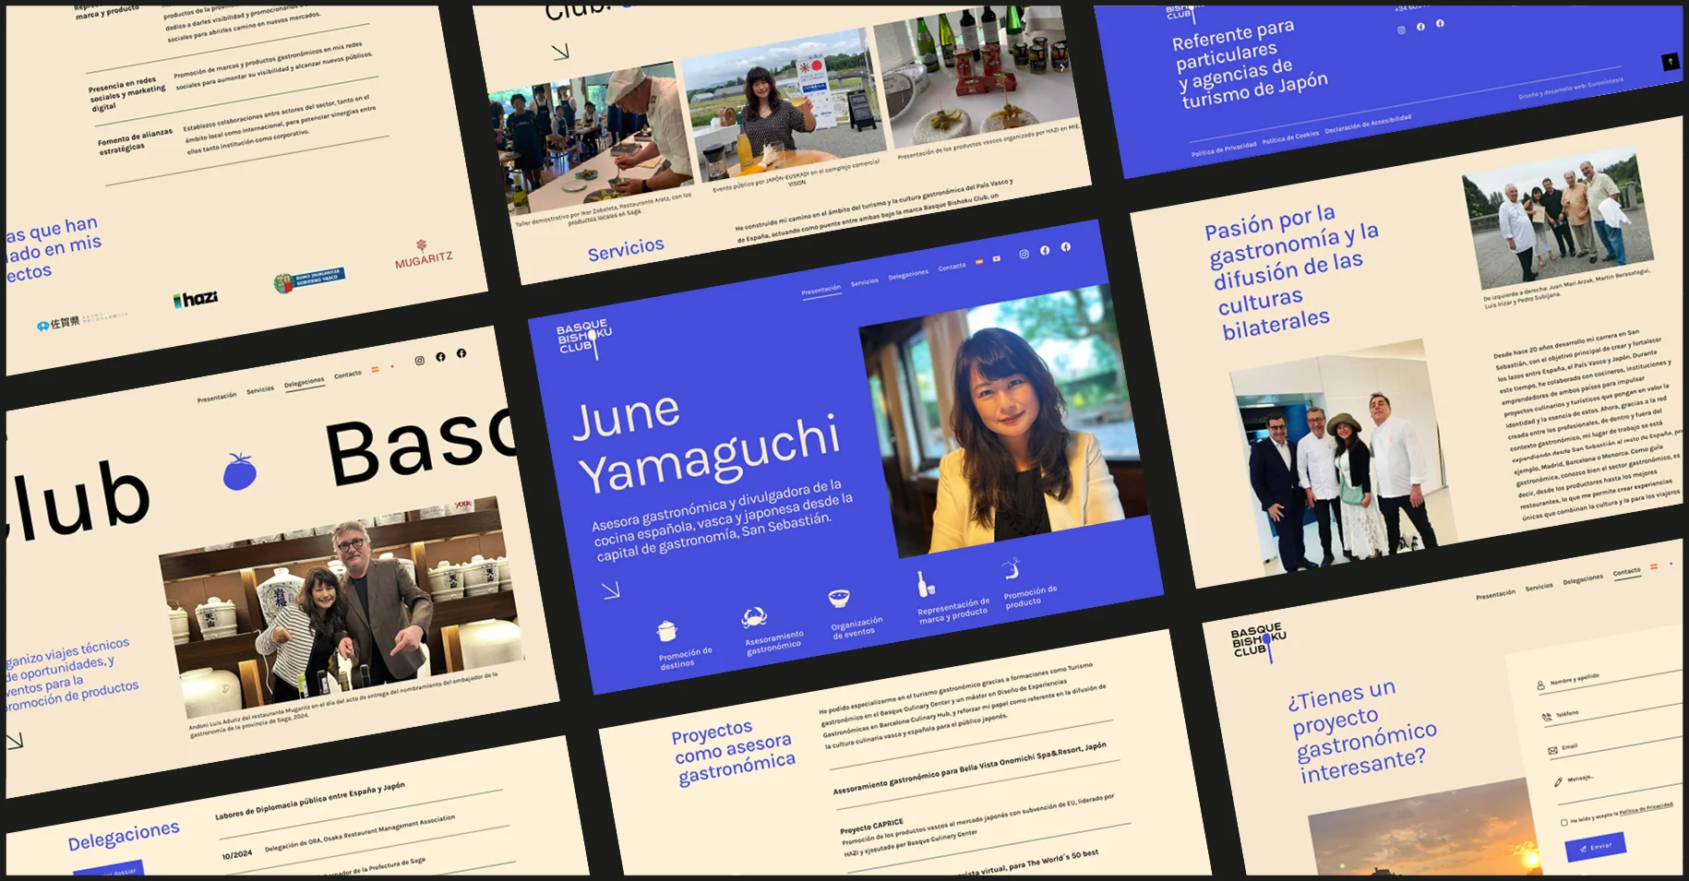Submit form with Enviar button
The width and height of the screenshot is (1689, 881).
1595,847
